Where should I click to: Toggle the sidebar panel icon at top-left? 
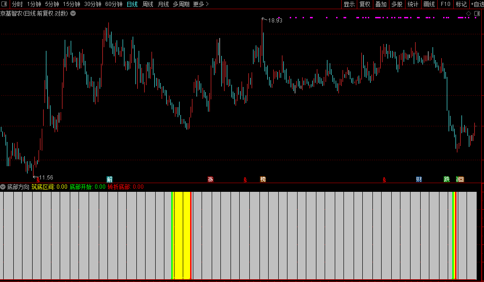tap(4, 4)
